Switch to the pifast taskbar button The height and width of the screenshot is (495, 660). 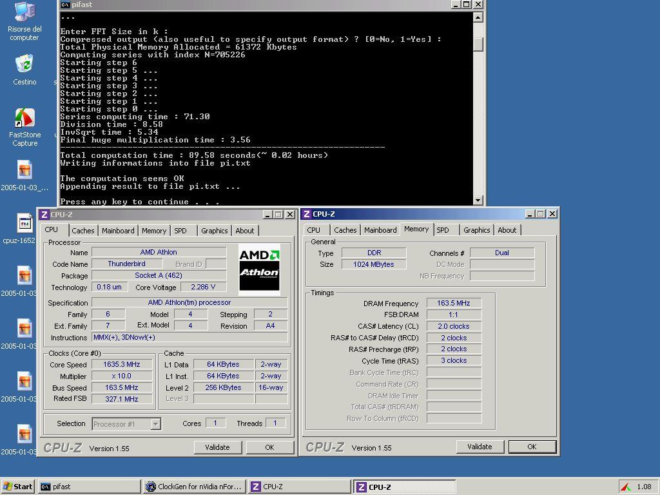click(x=89, y=487)
